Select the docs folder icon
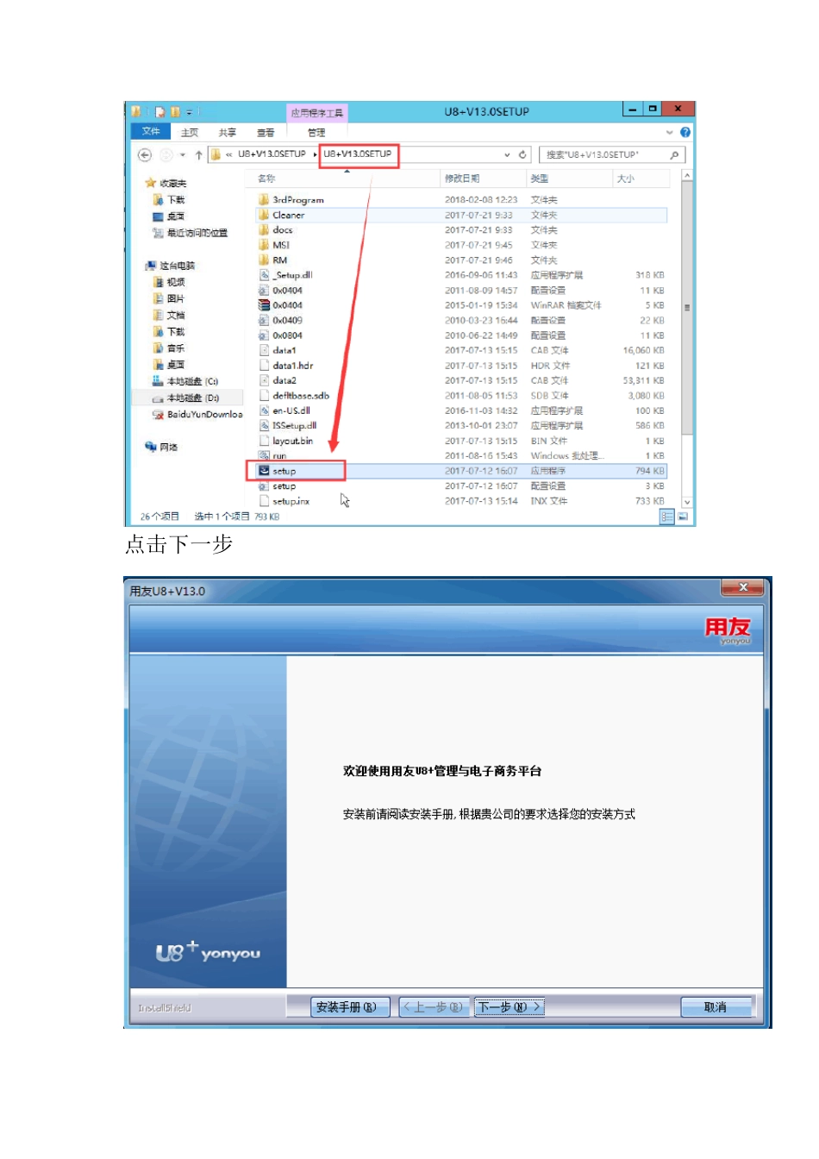Viewport: 819px width, 1159px height. [x=264, y=230]
